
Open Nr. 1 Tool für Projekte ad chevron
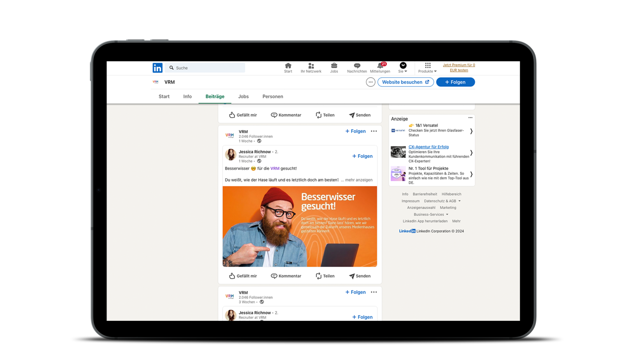(471, 174)
